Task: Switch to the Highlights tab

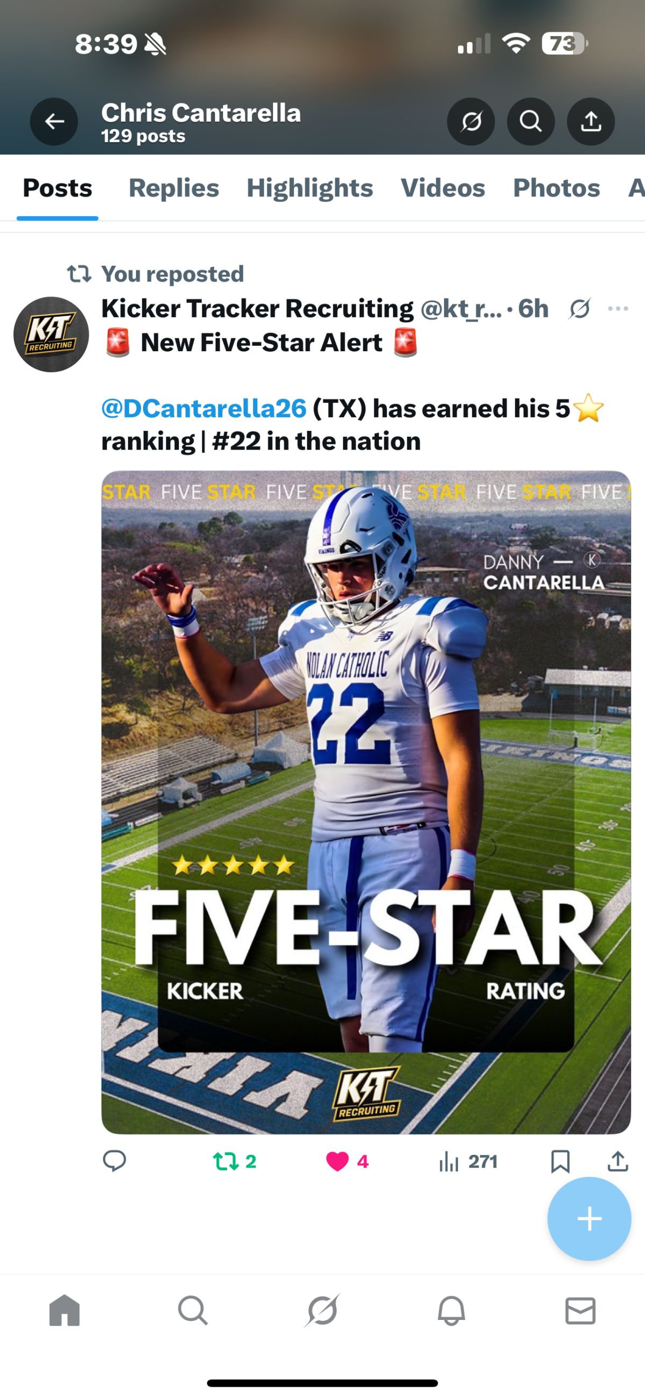Action: pyautogui.click(x=310, y=188)
